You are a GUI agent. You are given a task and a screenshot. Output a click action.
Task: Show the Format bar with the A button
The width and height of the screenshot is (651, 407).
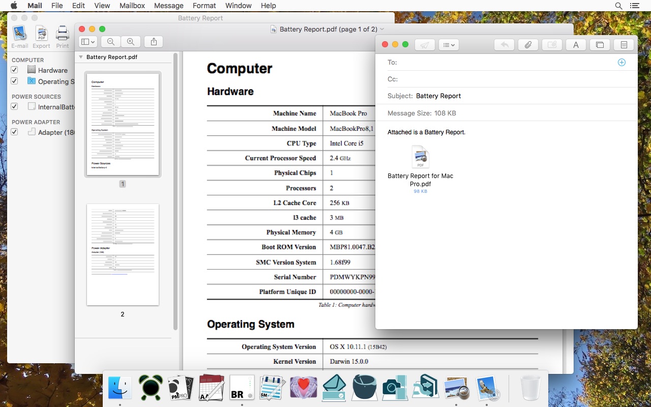(576, 45)
